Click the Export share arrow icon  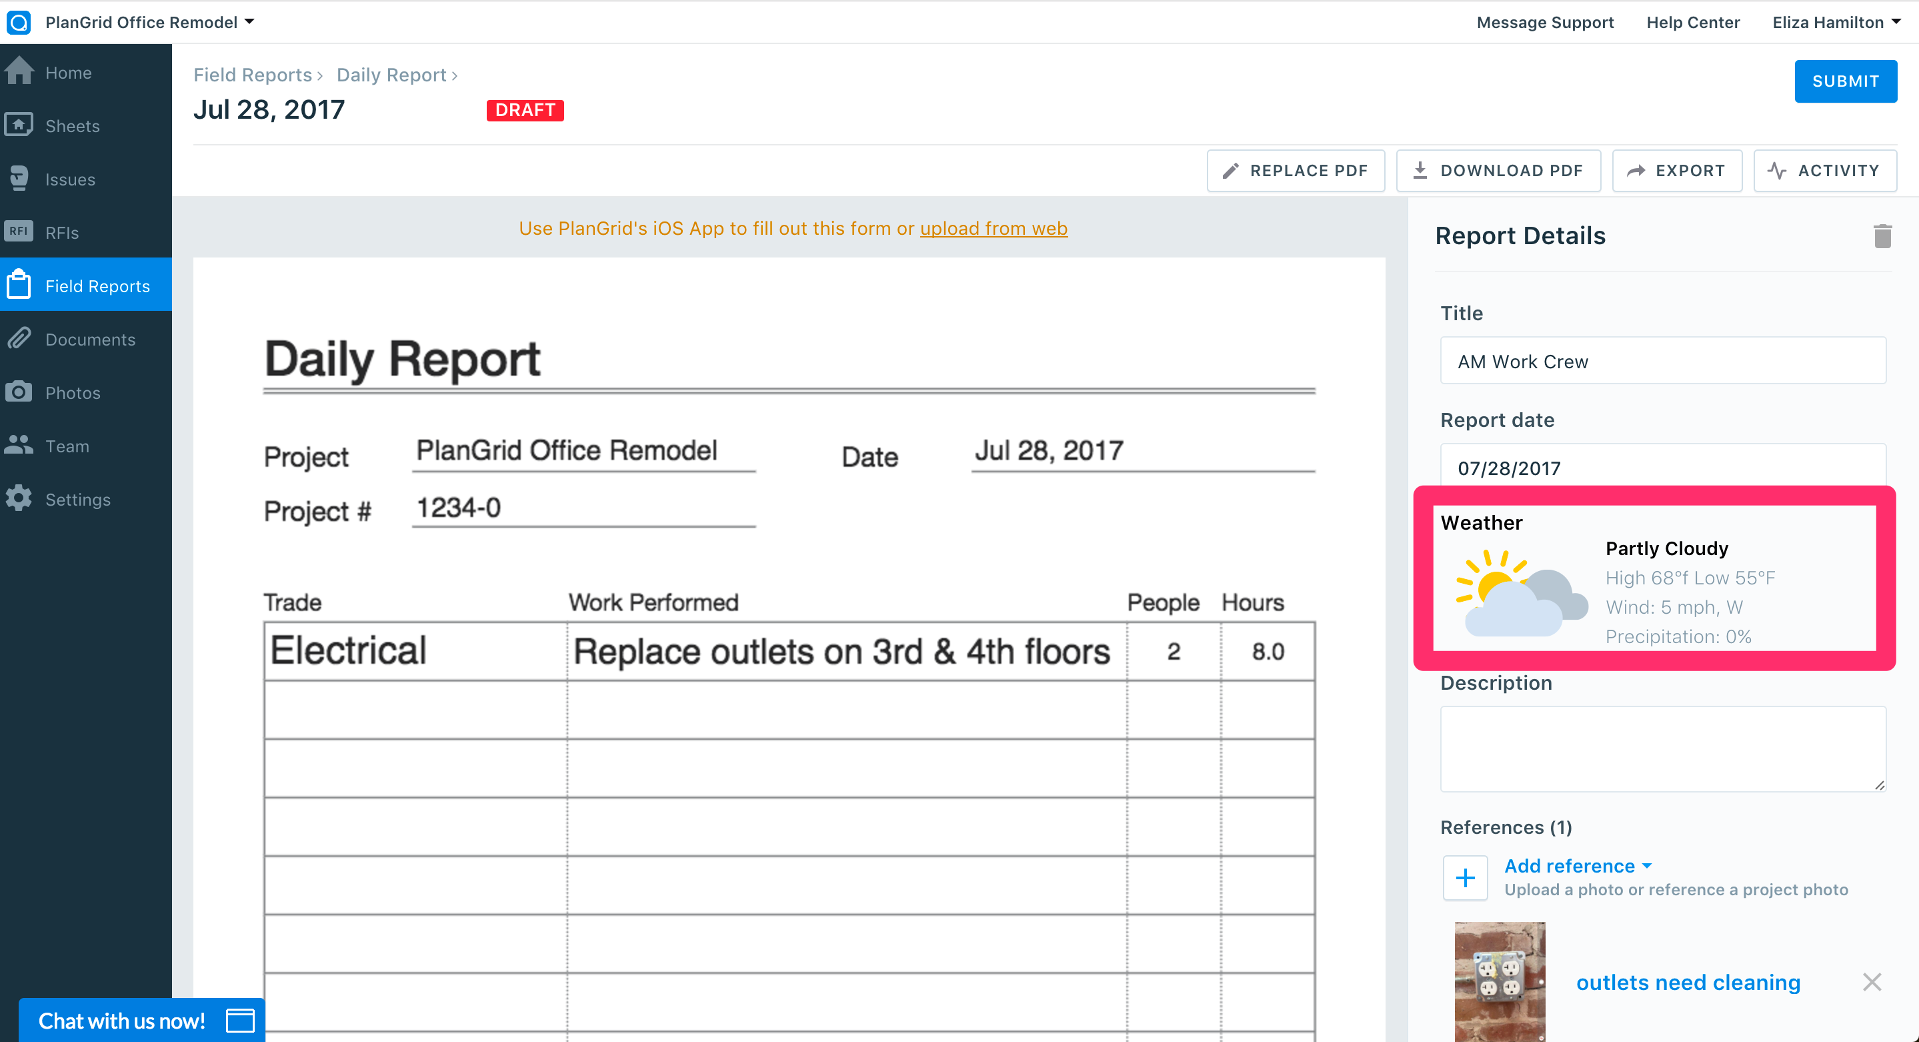point(1636,171)
